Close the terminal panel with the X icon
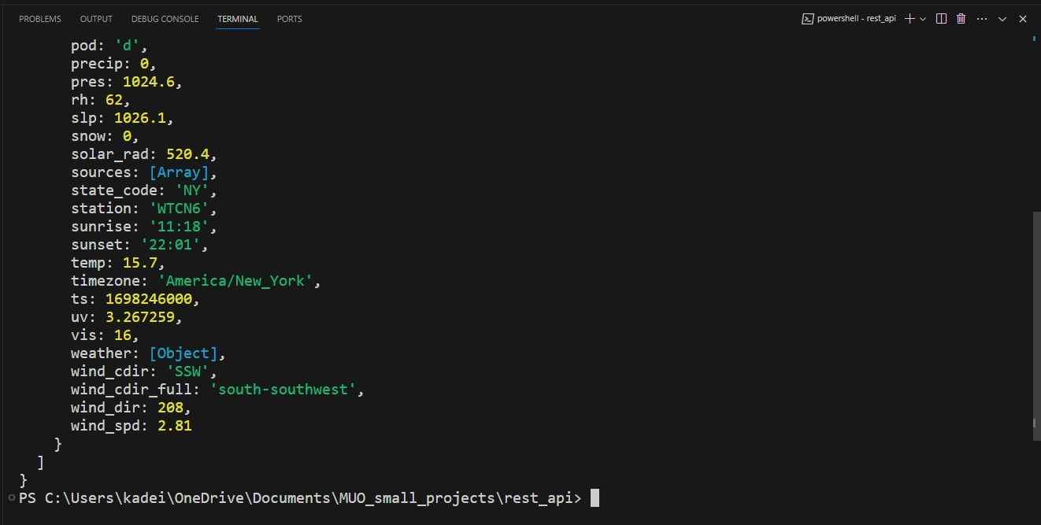This screenshot has width=1041, height=525. (1023, 18)
